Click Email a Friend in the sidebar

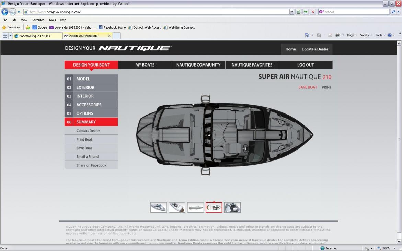(91, 156)
